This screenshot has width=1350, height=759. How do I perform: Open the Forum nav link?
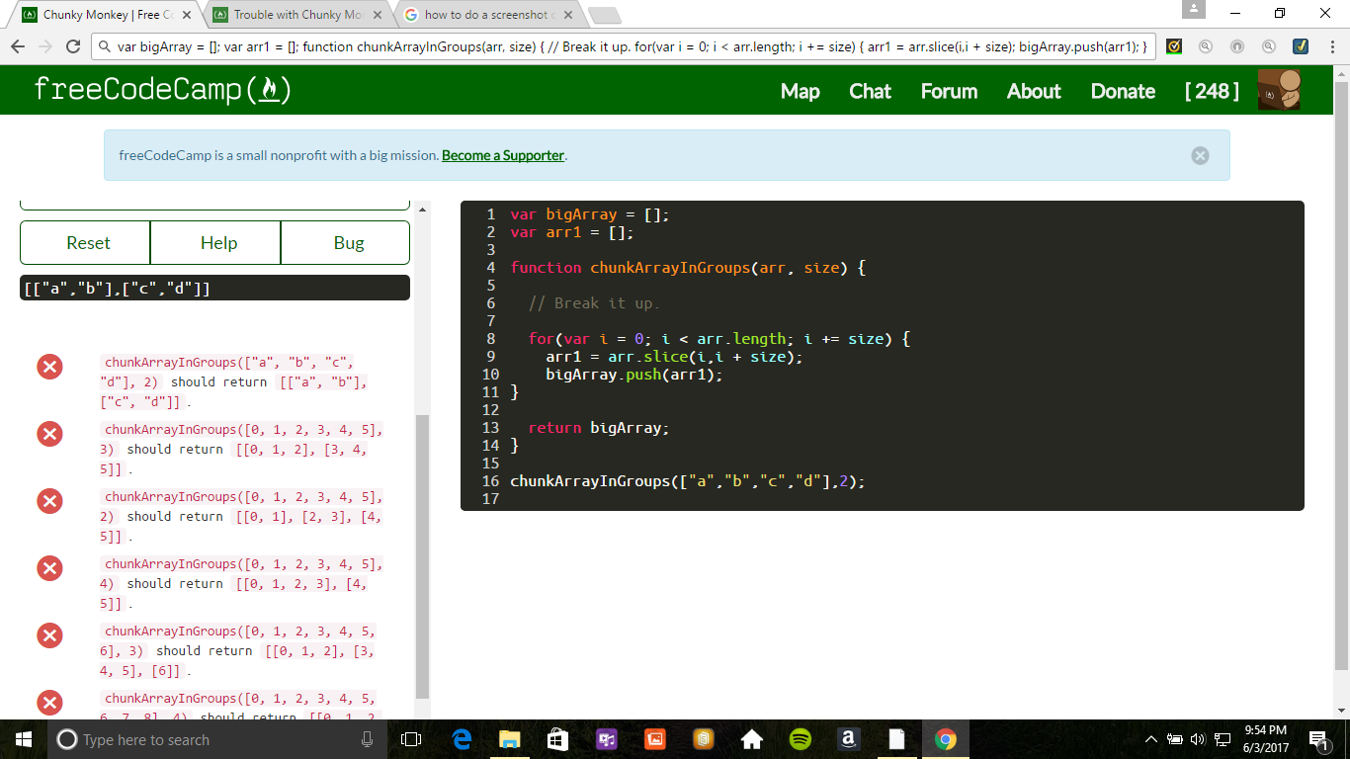(x=949, y=91)
